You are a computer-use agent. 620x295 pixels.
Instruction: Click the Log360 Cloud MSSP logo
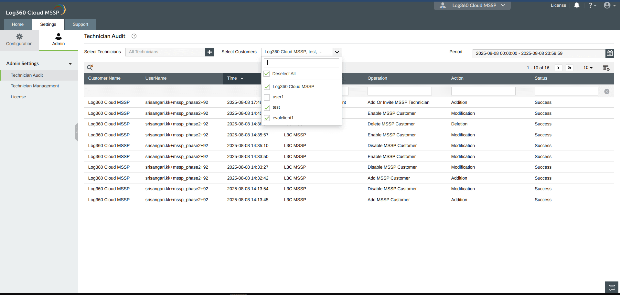[36, 10]
